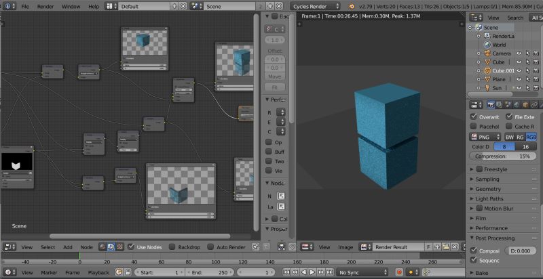Select the Constraints properties chain tab
This screenshot has width=543, height=279.
click(534, 104)
